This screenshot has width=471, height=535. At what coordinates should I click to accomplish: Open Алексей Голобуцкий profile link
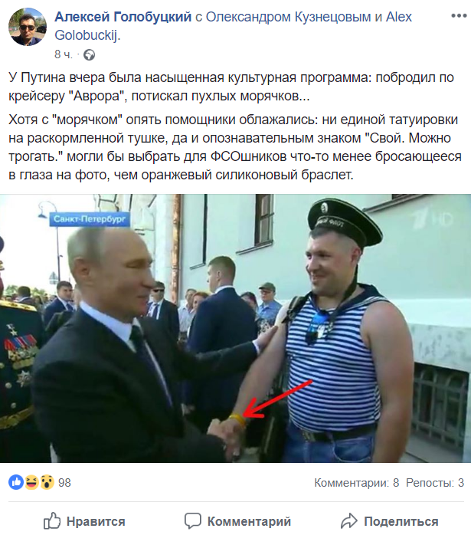point(123,17)
